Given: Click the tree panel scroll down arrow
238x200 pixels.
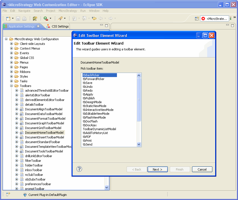Looking at the screenshot, I should coord(106,187).
